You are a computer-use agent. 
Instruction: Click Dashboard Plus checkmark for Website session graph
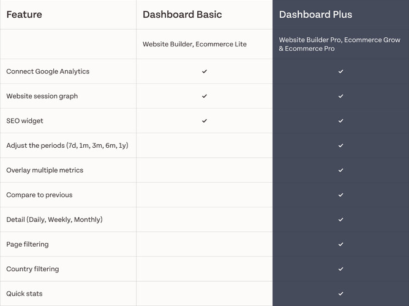[341, 96]
